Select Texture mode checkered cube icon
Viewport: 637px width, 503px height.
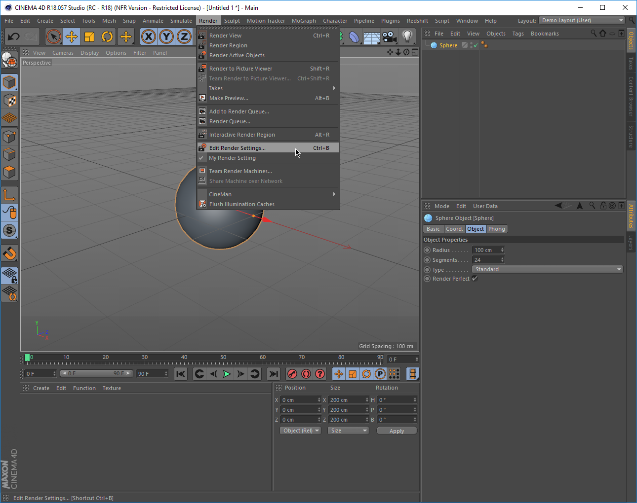(x=9, y=101)
